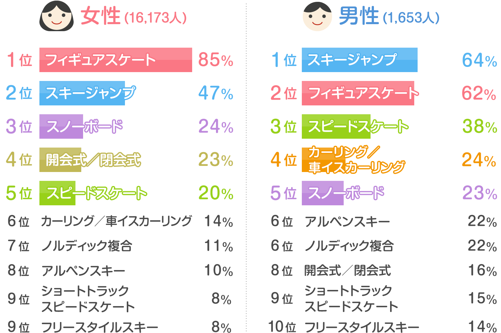The height and width of the screenshot is (333, 501).
Task: Click the purple スノーボード bar under 女性
Action: [61, 126]
